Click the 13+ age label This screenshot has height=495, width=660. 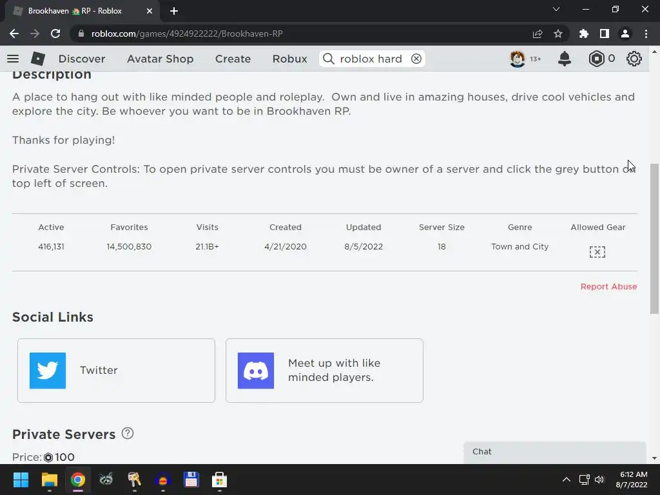[x=536, y=59]
